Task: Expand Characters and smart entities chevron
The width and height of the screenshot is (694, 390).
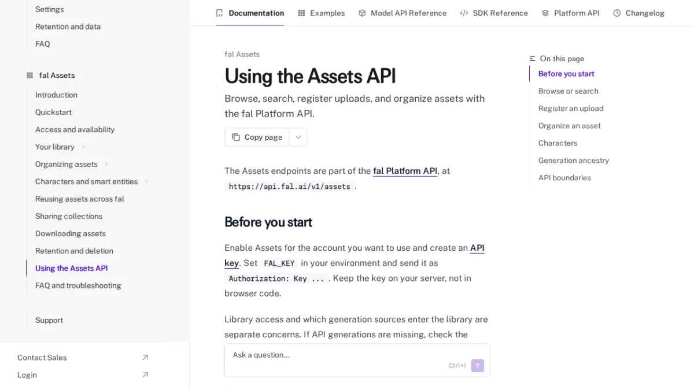Action: (x=146, y=181)
